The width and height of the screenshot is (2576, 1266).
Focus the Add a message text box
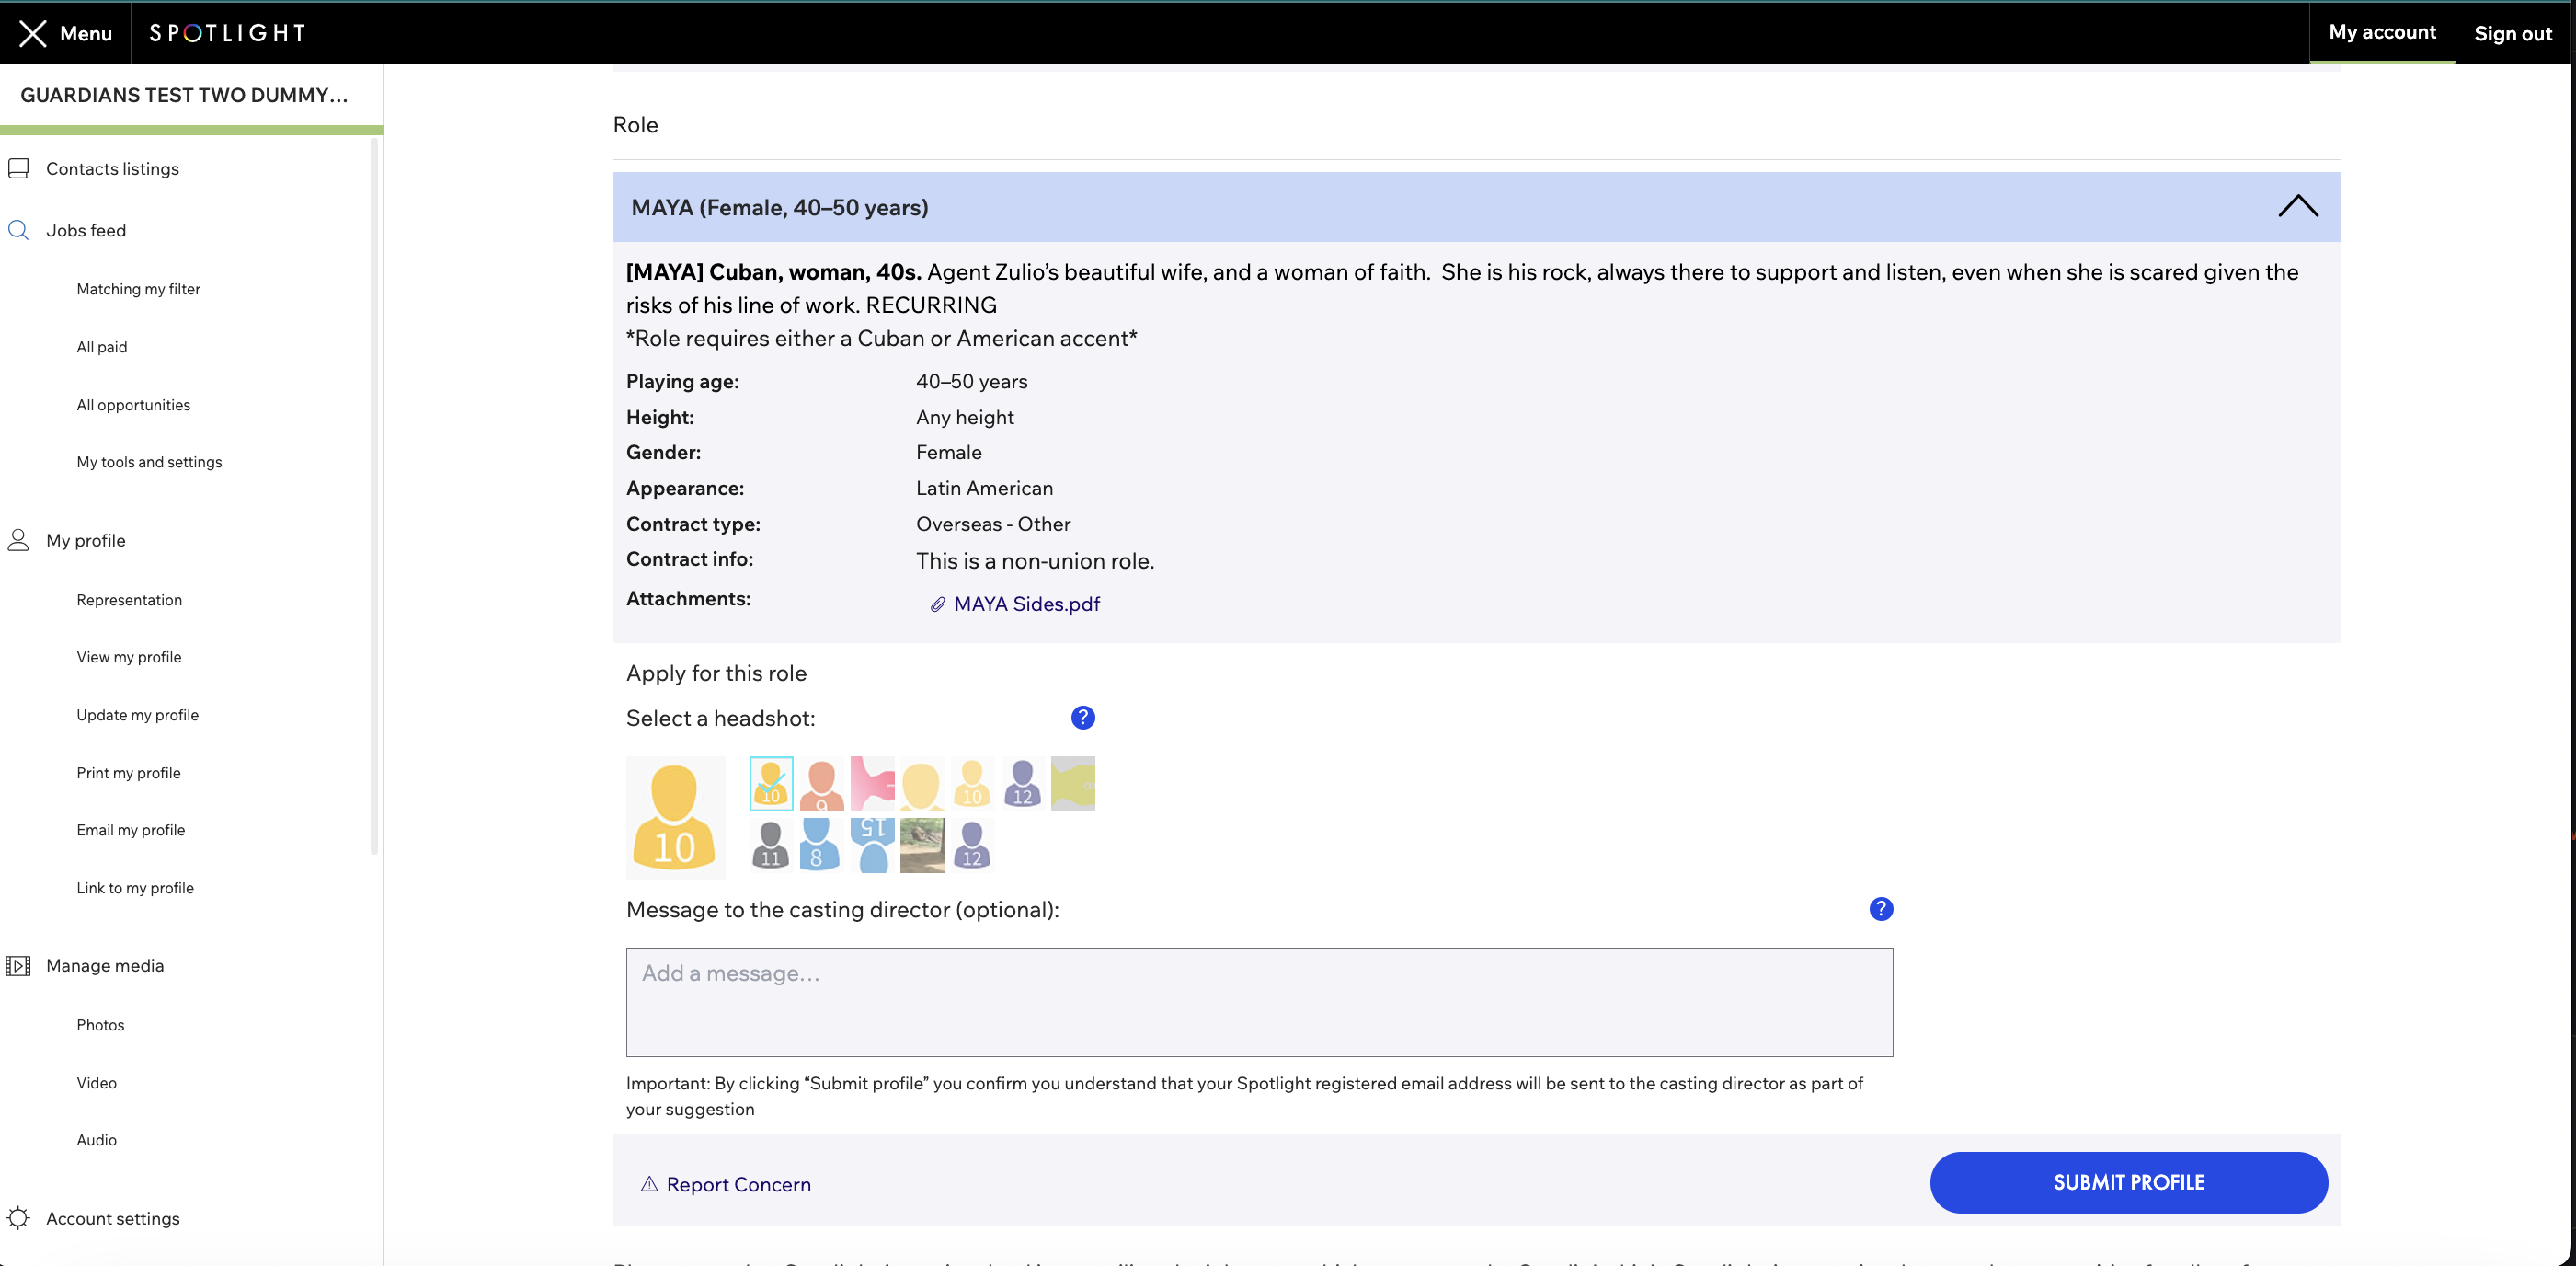1259,1003
